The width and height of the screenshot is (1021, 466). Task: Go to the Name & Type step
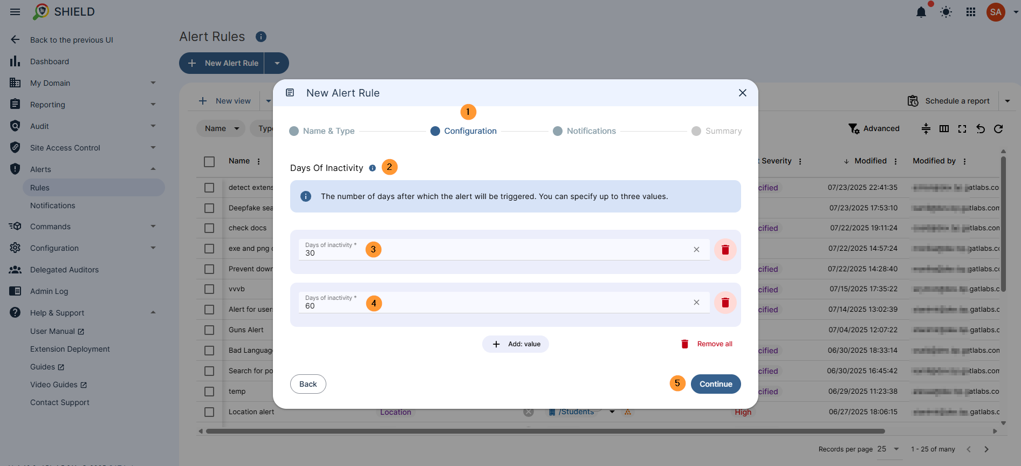322,131
